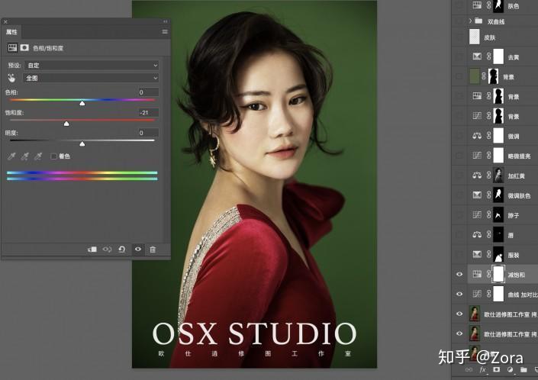The image size is (538, 380).
Task: Click the hue value field
Action: [149, 92]
